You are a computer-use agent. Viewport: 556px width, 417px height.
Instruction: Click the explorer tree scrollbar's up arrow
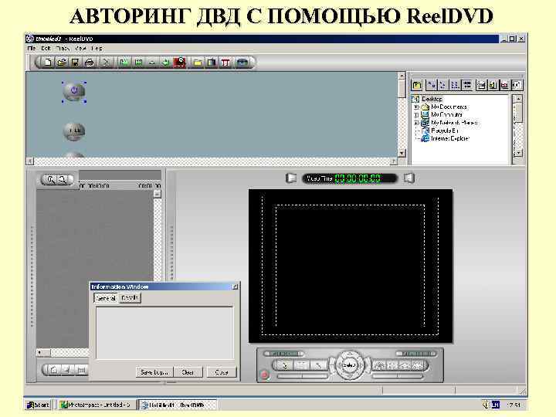click(518, 99)
